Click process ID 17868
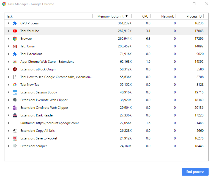The height and width of the screenshot is (180, 213). pos(199,31)
